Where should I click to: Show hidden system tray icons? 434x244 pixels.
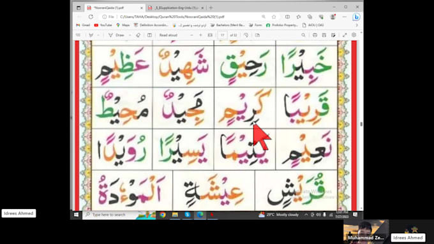pyautogui.click(x=306, y=215)
